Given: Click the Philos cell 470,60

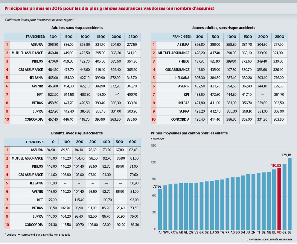Looking at the screenshot, I should pyautogui.click(x=53, y=61).
